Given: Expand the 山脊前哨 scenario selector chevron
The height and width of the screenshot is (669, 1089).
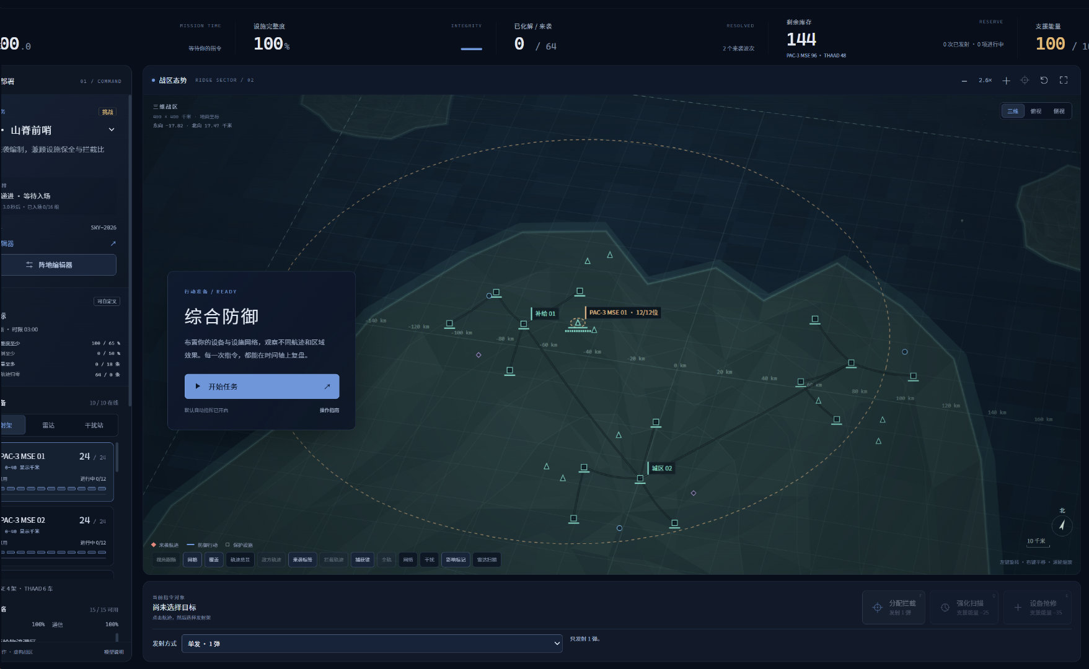Looking at the screenshot, I should 112,129.
